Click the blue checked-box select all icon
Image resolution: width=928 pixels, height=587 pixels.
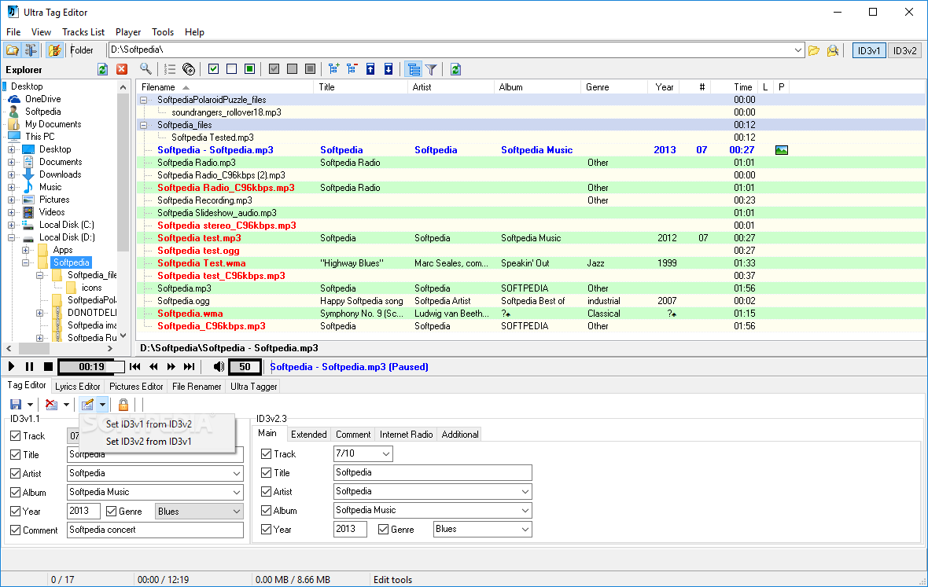tap(214, 69)
